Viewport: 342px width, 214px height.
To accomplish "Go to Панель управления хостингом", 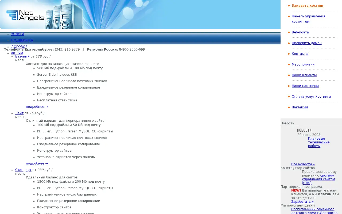I will (308, 19).
